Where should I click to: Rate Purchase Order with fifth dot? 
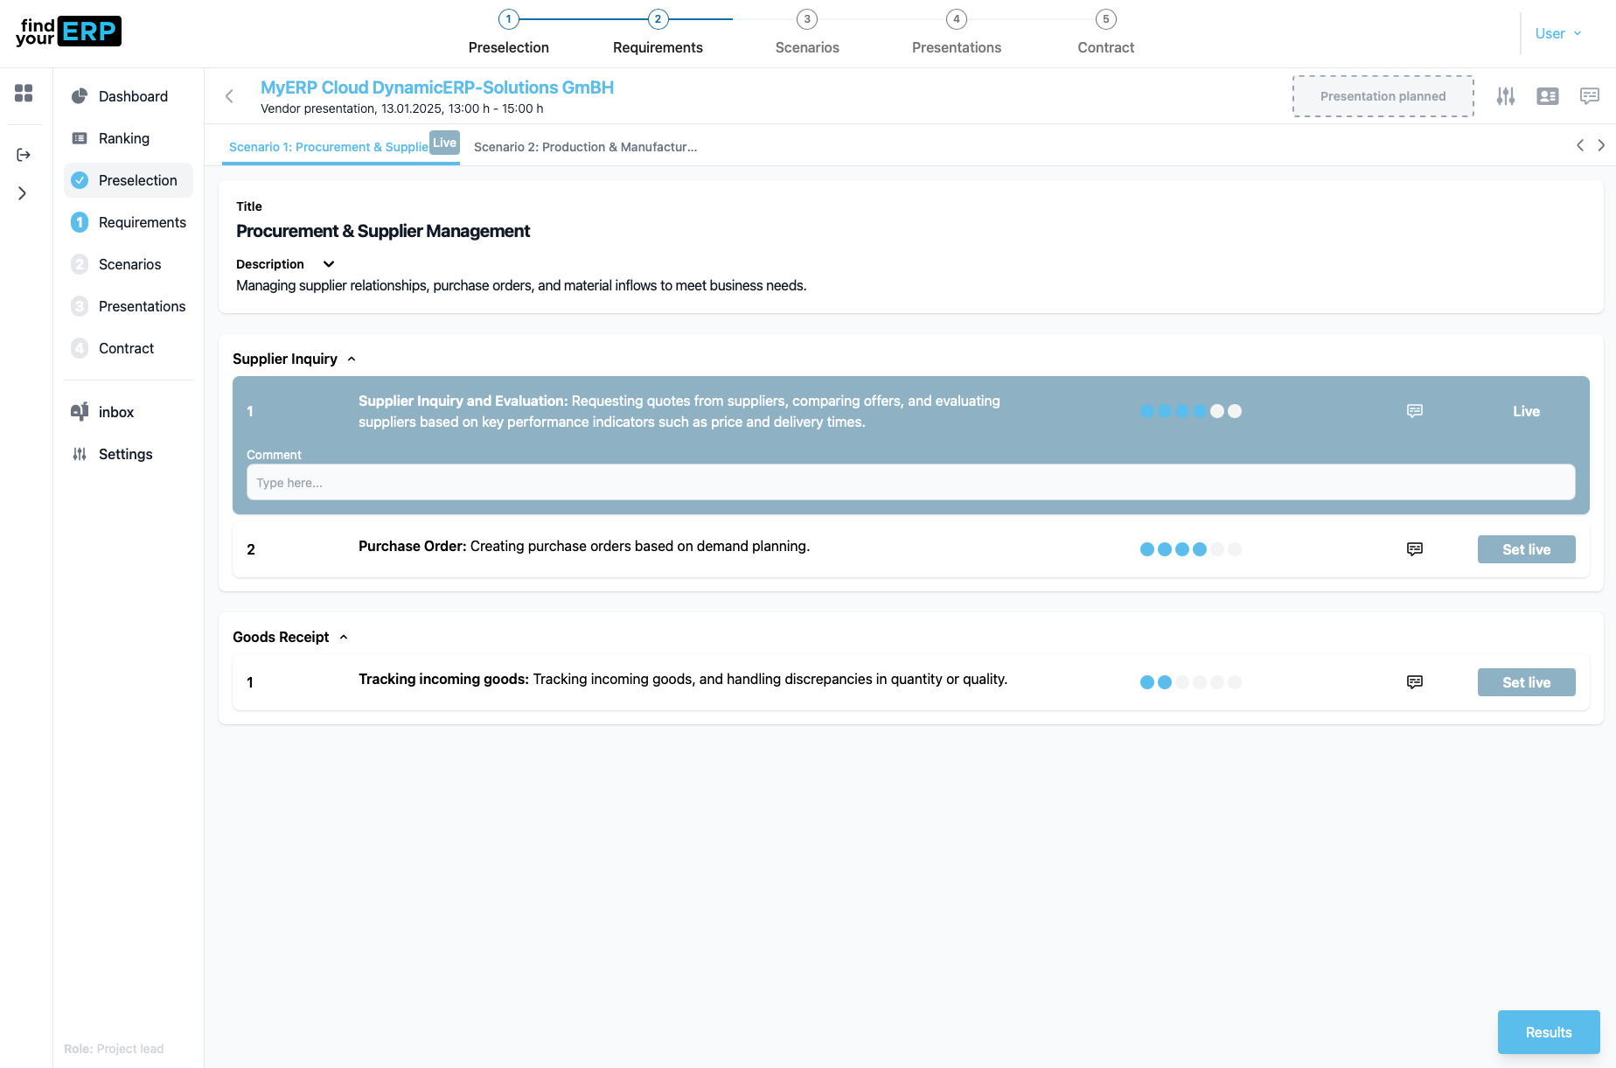tap(1217, 549)
